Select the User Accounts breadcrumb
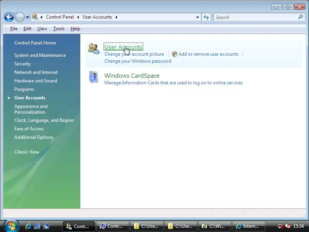The width and height of the screenshot is (309, 232). pyautogui.click(x=97, y=17)
